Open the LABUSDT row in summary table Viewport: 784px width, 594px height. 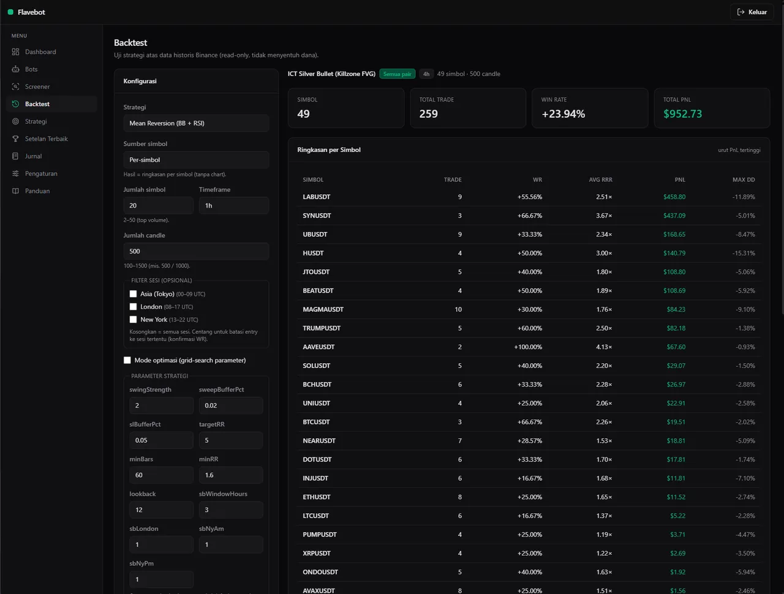pos(529,197)
